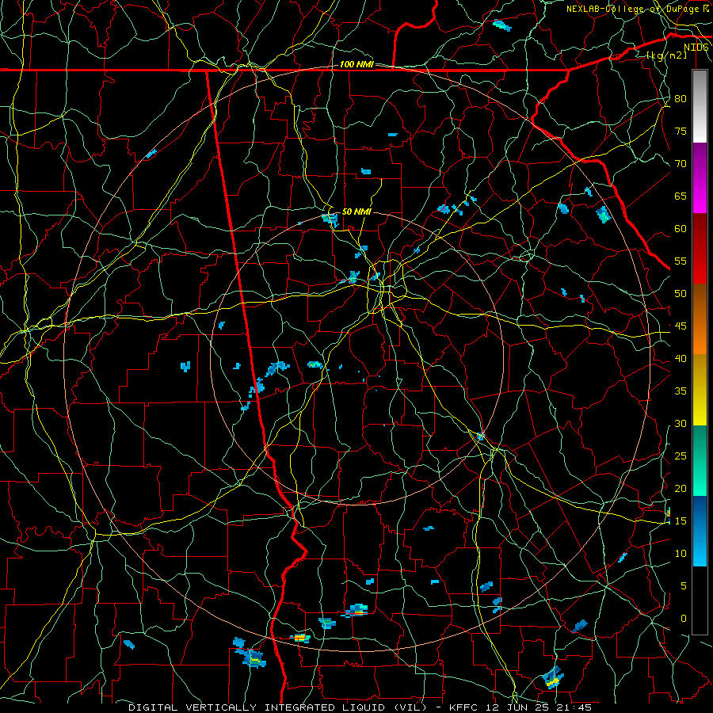The image size is (713, 713).
Task: Select the orange-brown segment of the VIL color bar
Action: [700, 319]
